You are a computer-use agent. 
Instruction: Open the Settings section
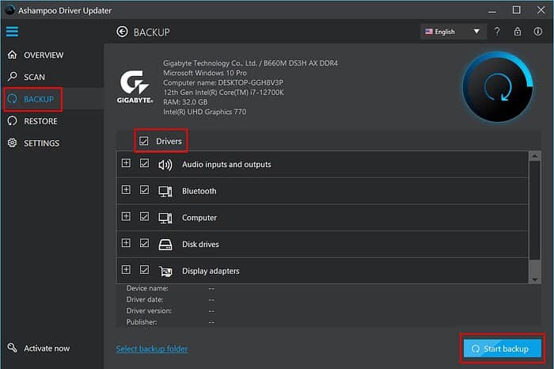click(x=41, y=143)
